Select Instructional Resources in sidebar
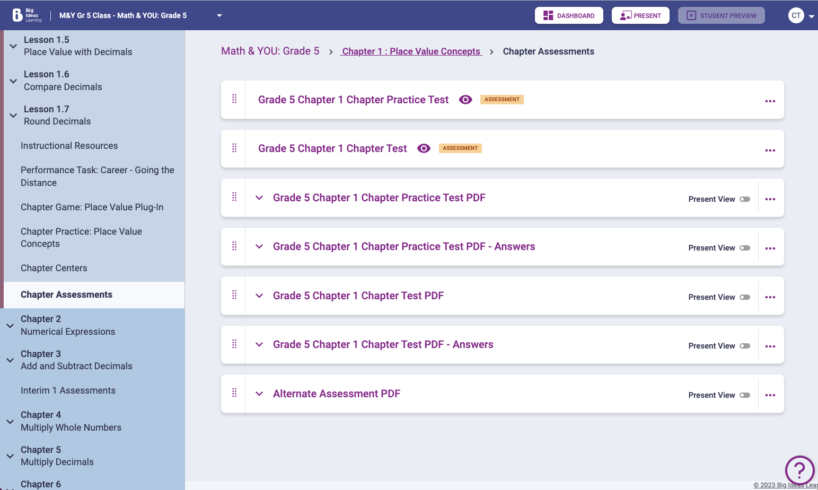818x490 pixels. (69, 146)
